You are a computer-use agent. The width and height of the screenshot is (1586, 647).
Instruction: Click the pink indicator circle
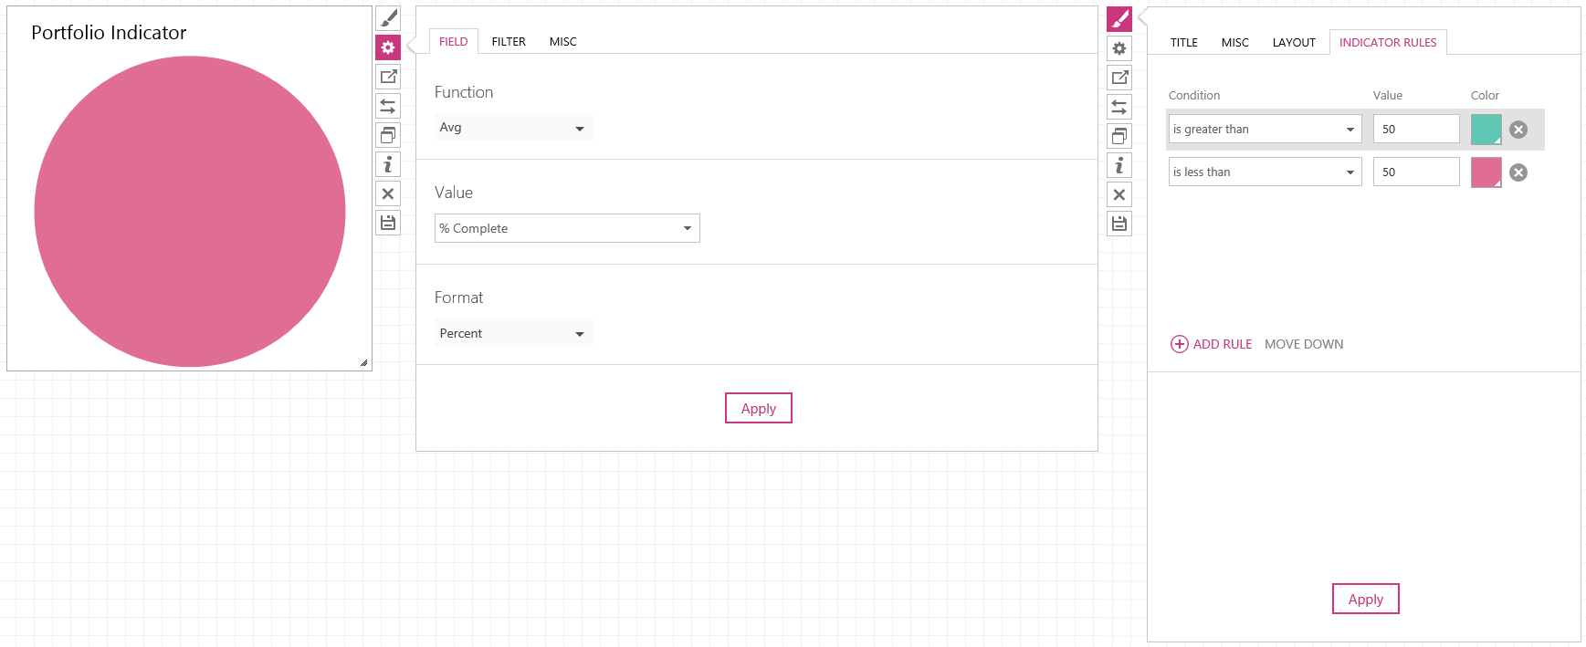click(x=190, y=212)
